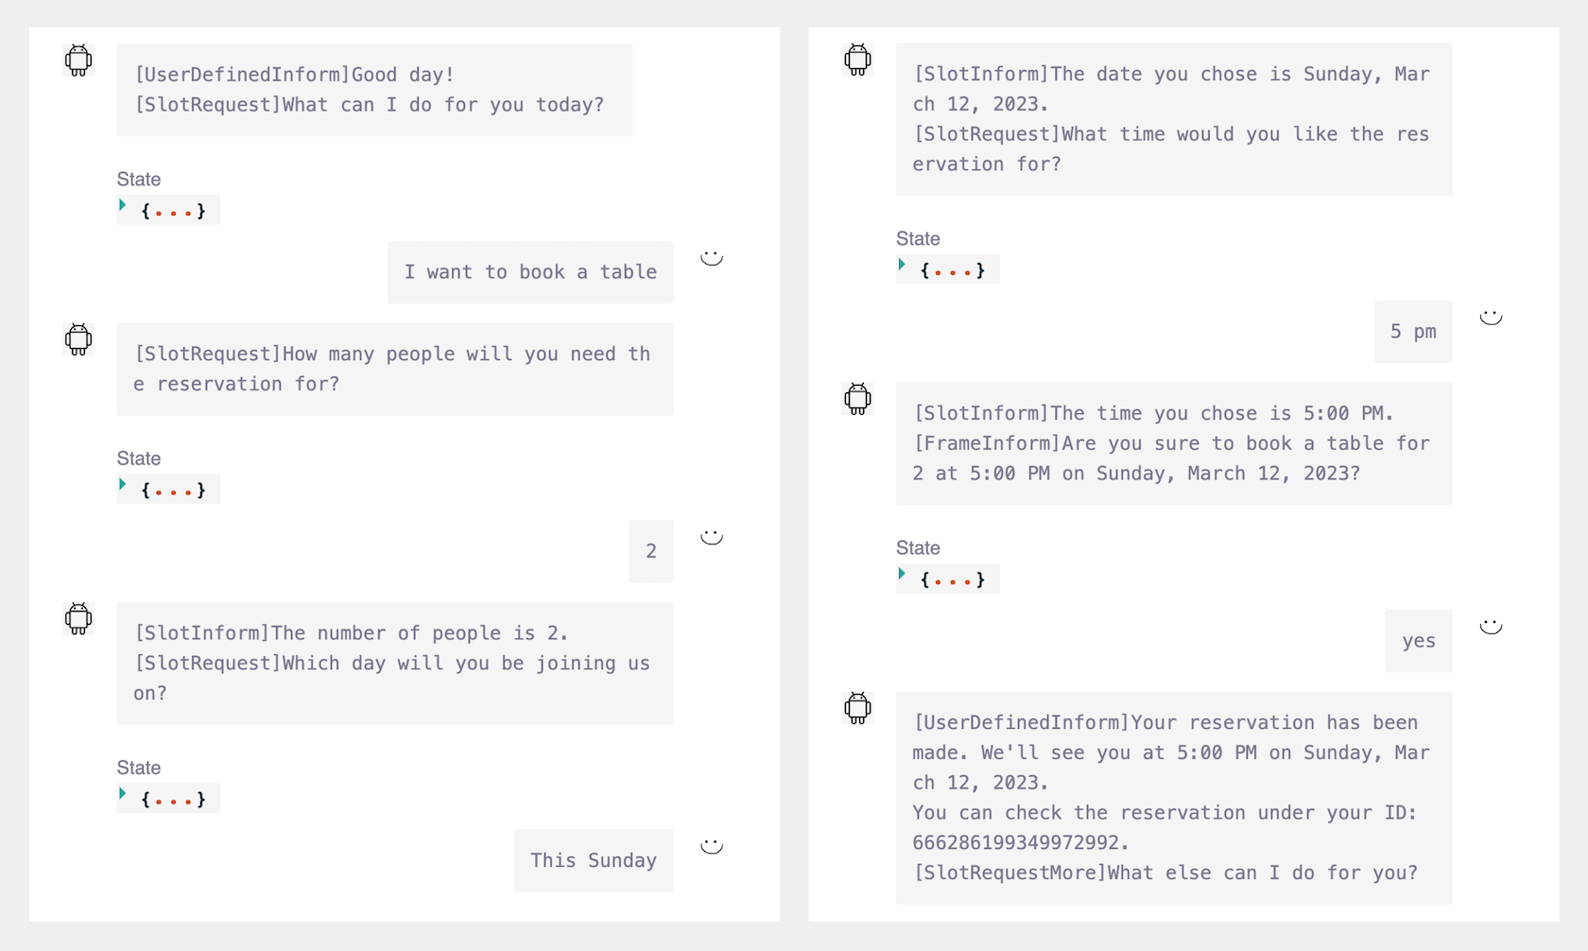Select the robot avatar beside the time confirmation message
Viewport: 1588px width, 951px height.
(x=857, y=398)
